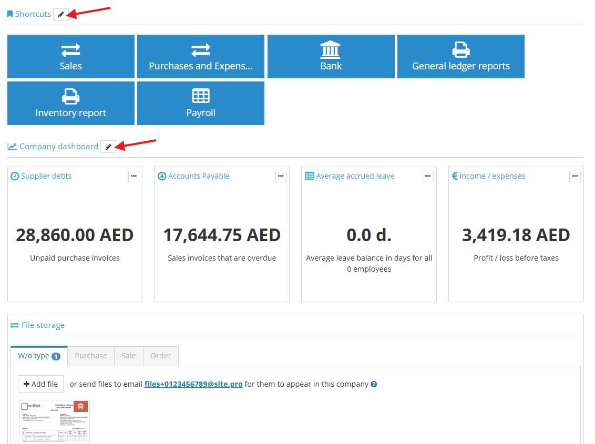595x444 pixels.
Task: Click the printer icon on Inventory report tile
Action: (x=70, y=96)
